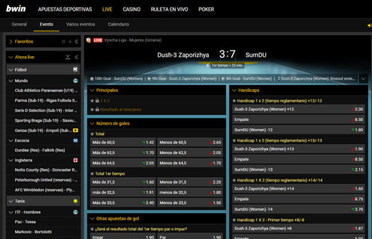372x239 pixels.
Task: Bet on Dush-3 Zaporizhya (Women) +12
Action: (x=299, y=109)
